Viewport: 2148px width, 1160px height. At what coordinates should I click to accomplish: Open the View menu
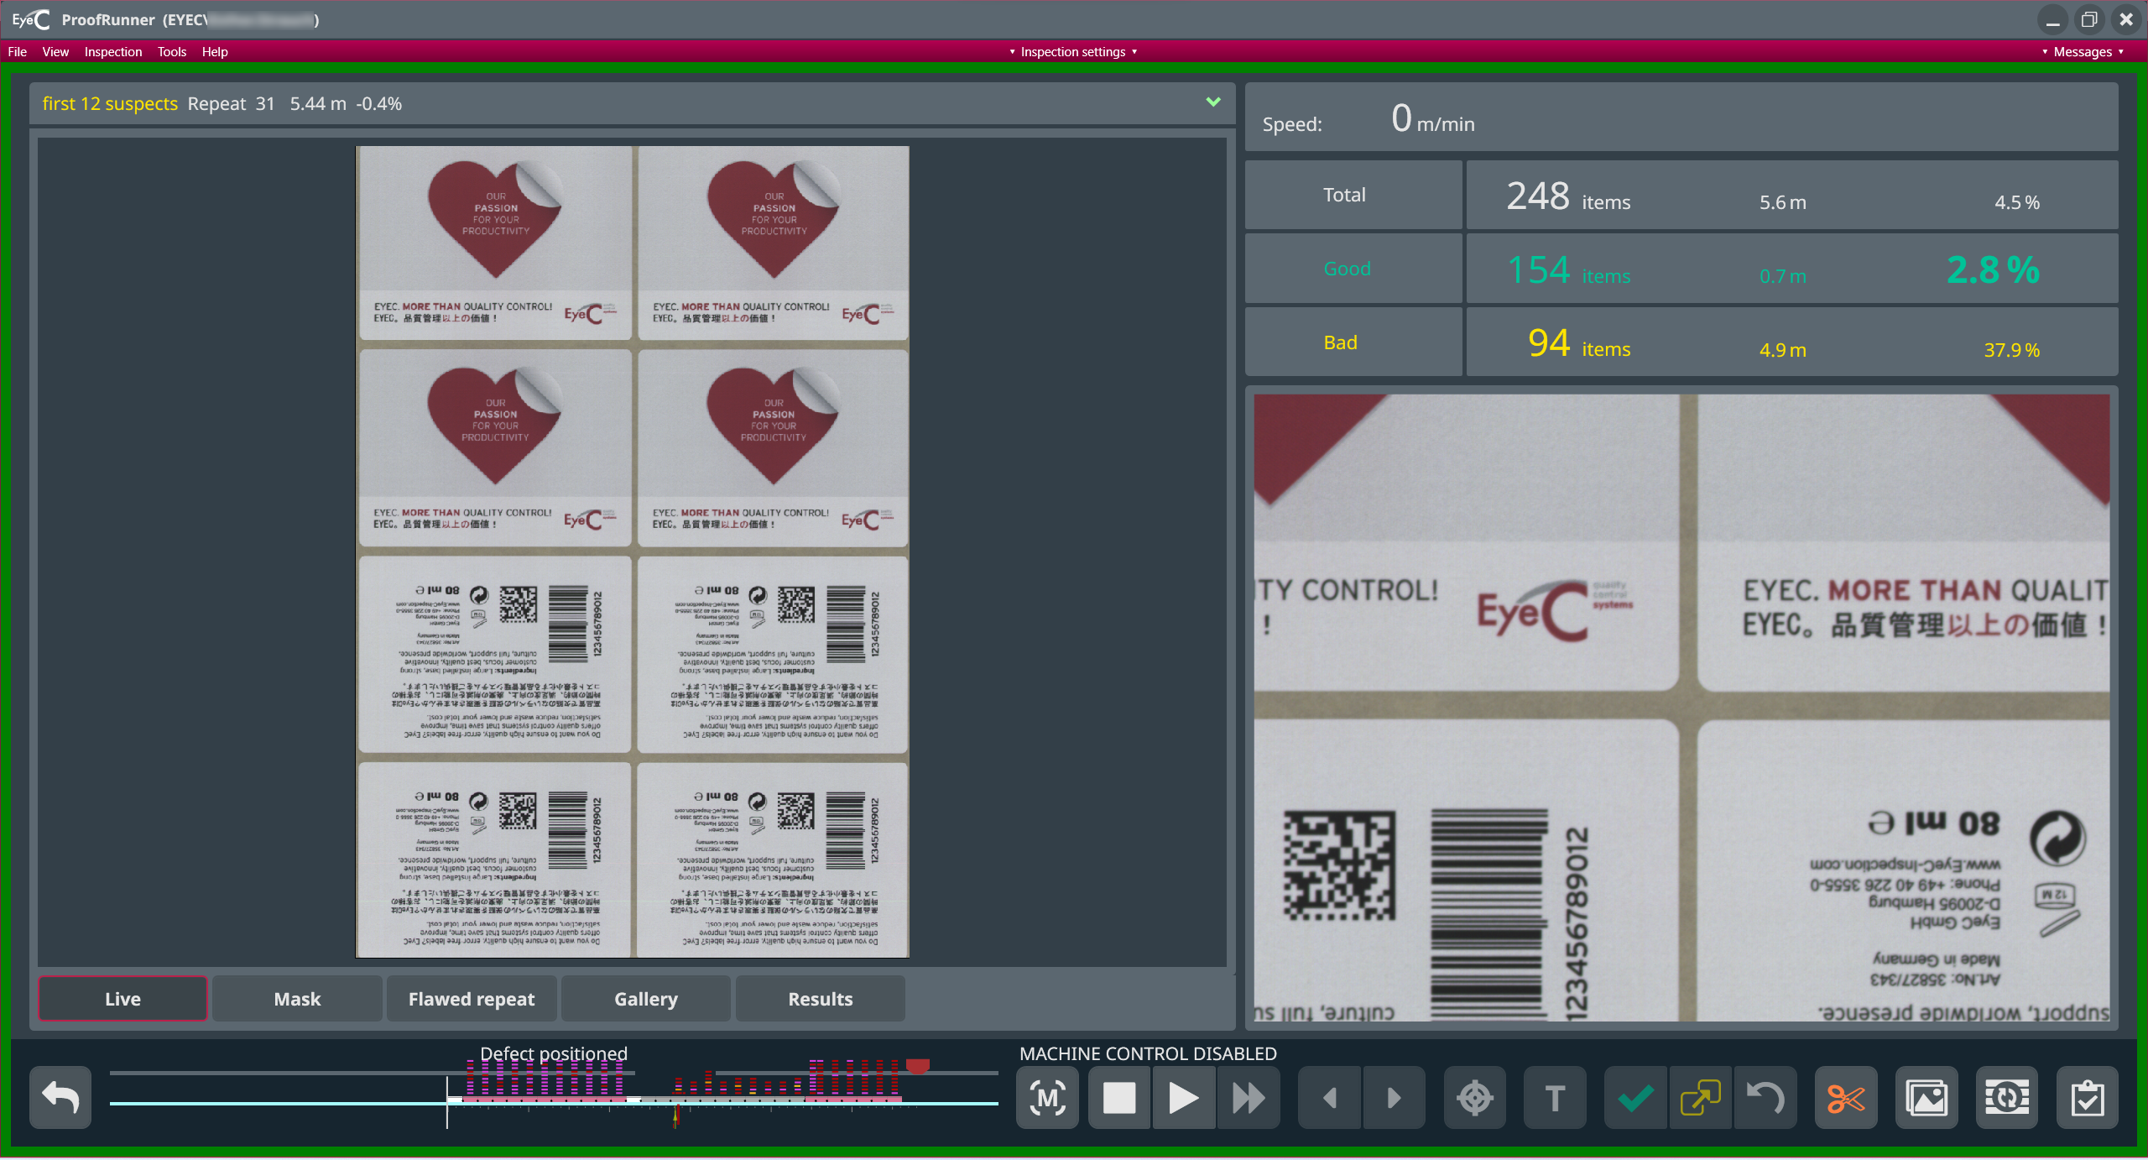coord(55,52)
